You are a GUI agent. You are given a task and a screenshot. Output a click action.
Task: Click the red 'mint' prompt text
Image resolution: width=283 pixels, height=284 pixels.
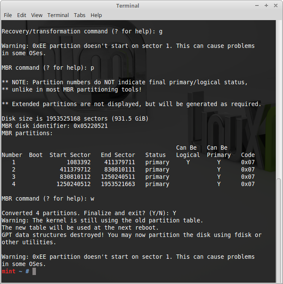pyautogui.click(x=9, y=271)
